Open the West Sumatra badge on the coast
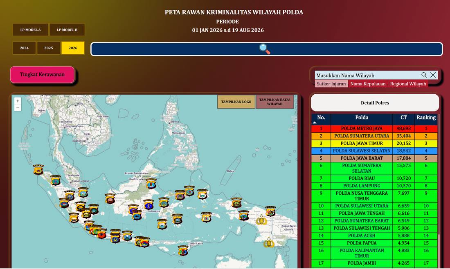This screenshot has height=269, width=450. [x=64, y=203]
